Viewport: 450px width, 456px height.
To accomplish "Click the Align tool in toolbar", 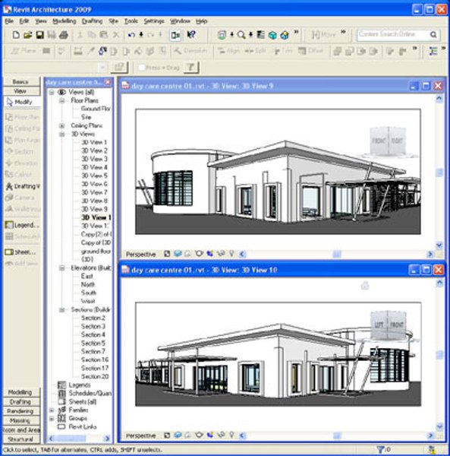I will [x=228, y=51].
